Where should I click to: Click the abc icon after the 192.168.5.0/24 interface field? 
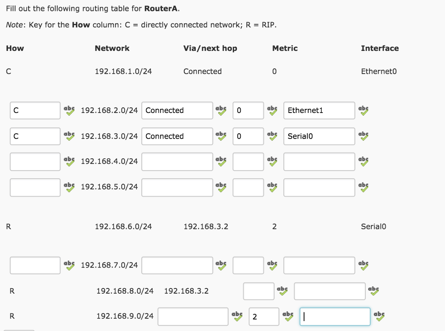(x=363, y=187)
